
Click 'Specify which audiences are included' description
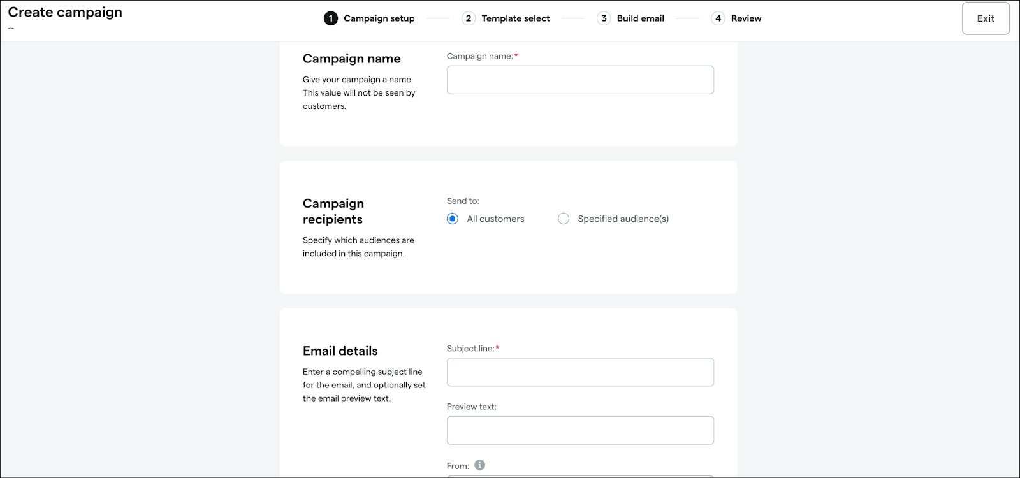click(x=358, y=247)
